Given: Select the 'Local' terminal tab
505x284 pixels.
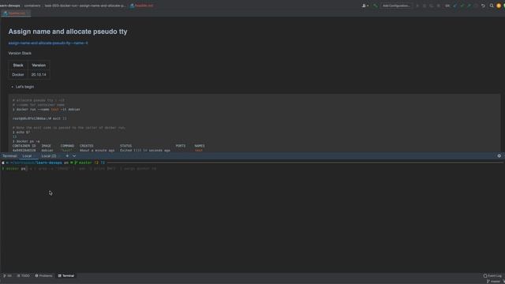Looking at the screenshot, I should coord(27,156).
